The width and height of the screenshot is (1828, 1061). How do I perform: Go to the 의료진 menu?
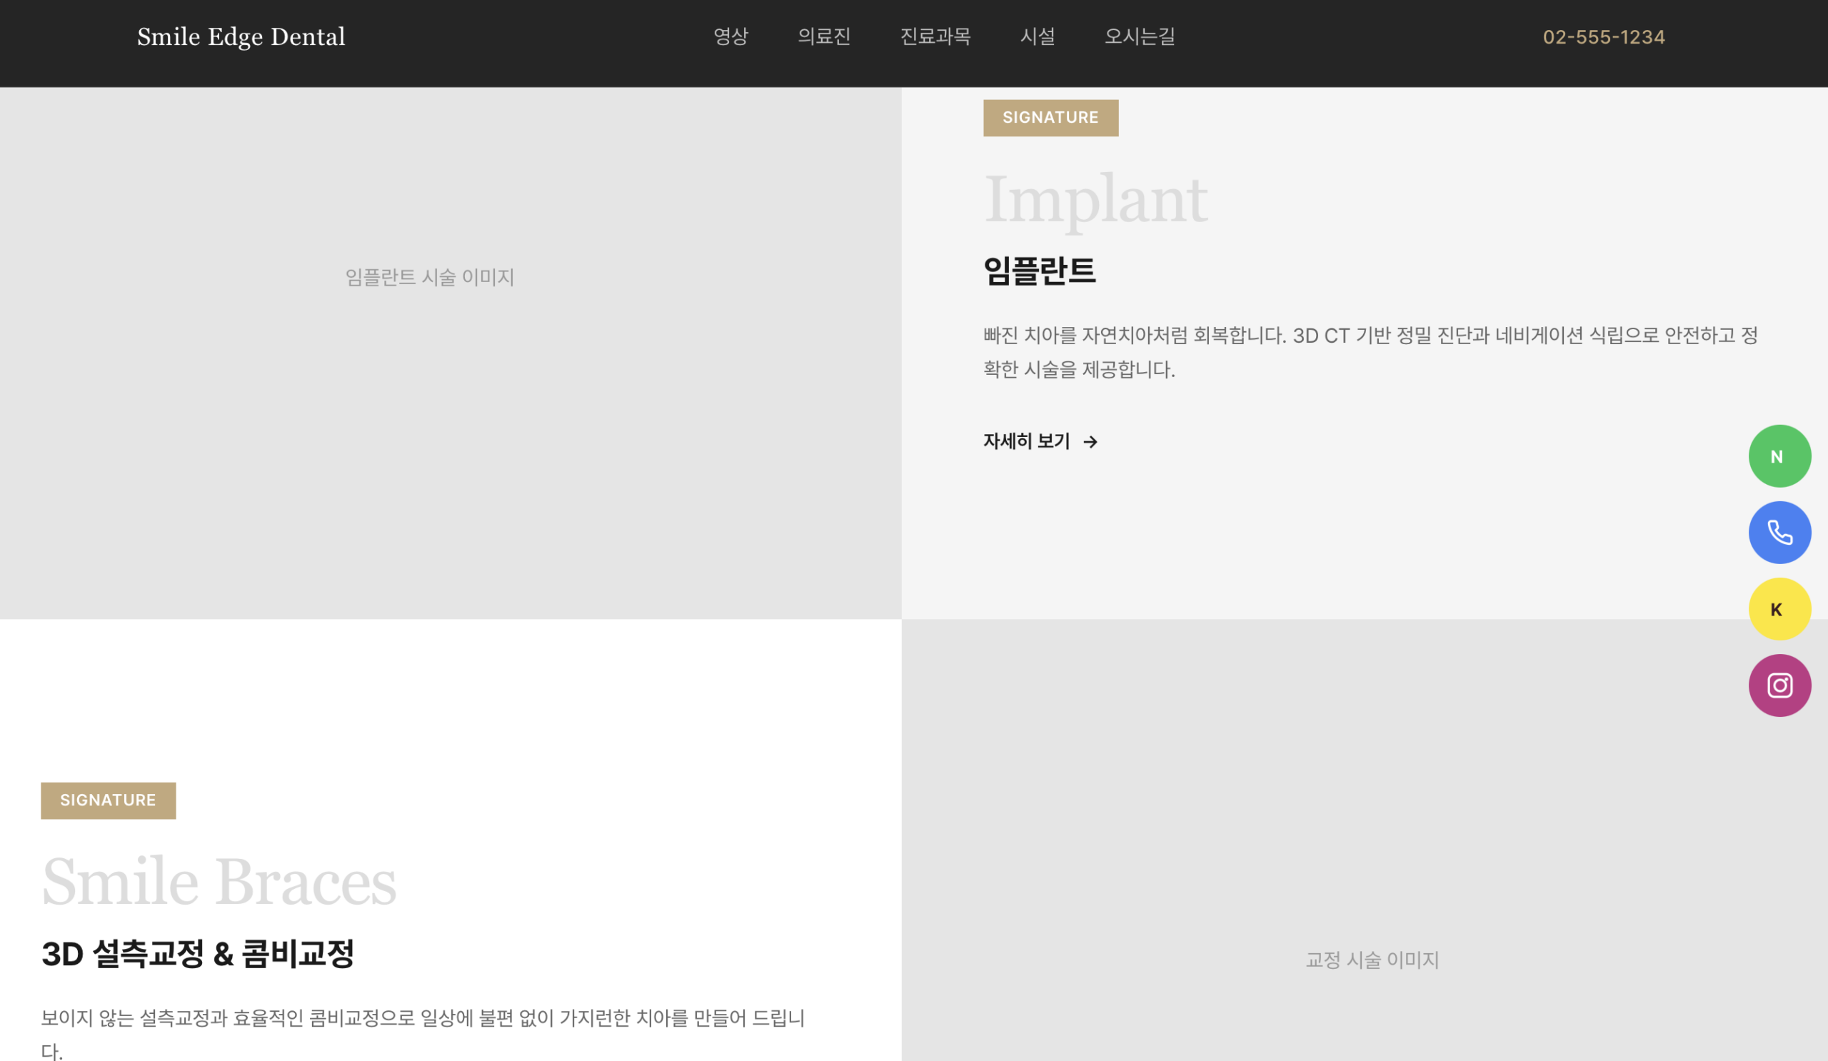click(x=823, y=36)
